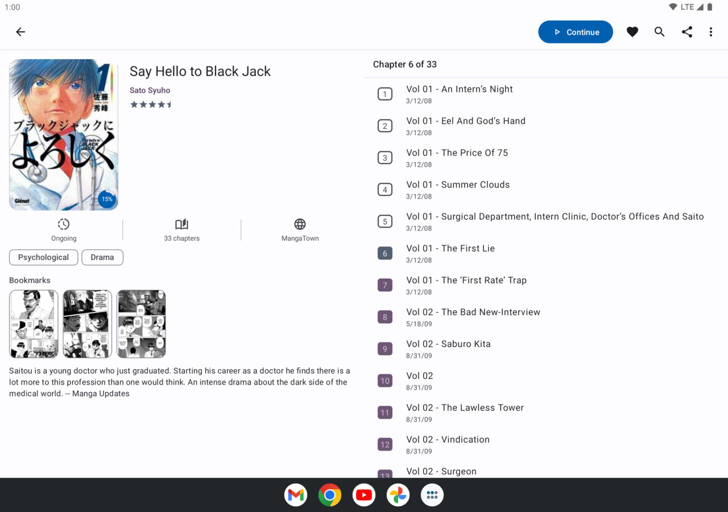Open the three-dot overflow menu
The width and height of the screenshot is (728, 512).
click(x=710, y=32)
